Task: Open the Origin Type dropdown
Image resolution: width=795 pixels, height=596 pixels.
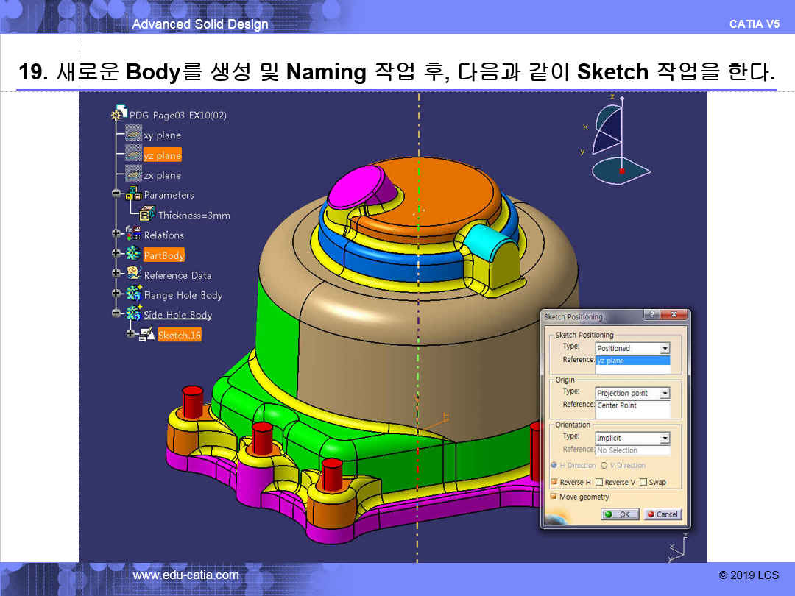Action: click(x=665, y=394)
